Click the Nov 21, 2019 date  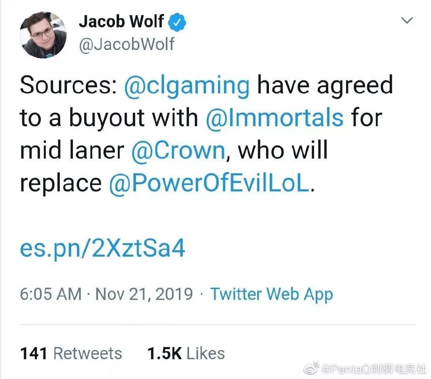pyautogui.click(x=144, y=294)
